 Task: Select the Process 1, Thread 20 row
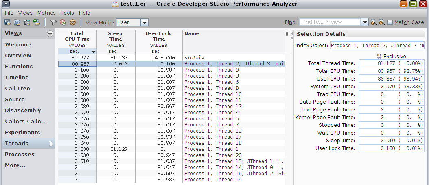click(x=171, y=155)
